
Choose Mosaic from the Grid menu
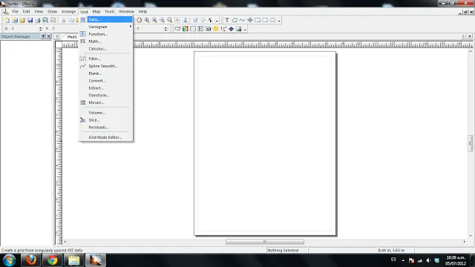(x=105, y=102)
